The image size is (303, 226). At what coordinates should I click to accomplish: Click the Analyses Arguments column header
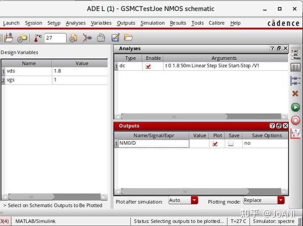(226, 58)
